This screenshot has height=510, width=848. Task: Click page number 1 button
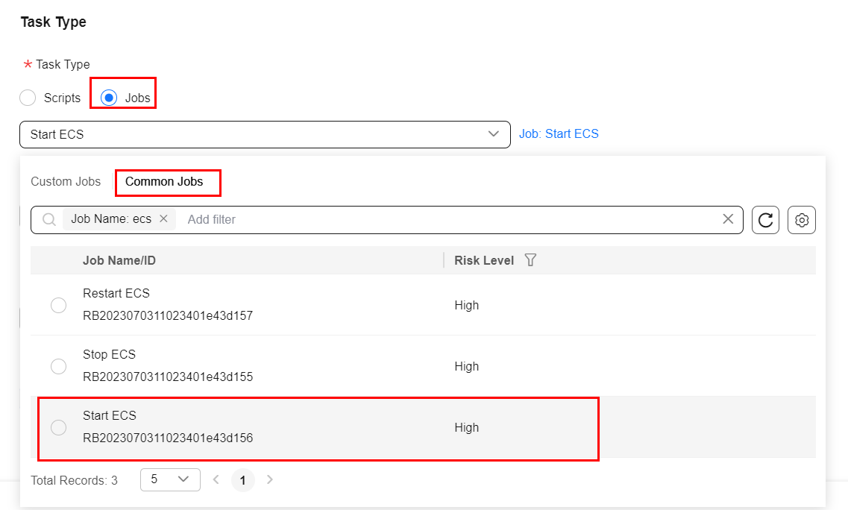(x=243, y=480)
